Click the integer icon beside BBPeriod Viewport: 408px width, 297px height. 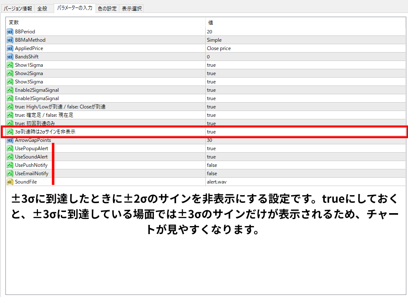click(10, 32)
